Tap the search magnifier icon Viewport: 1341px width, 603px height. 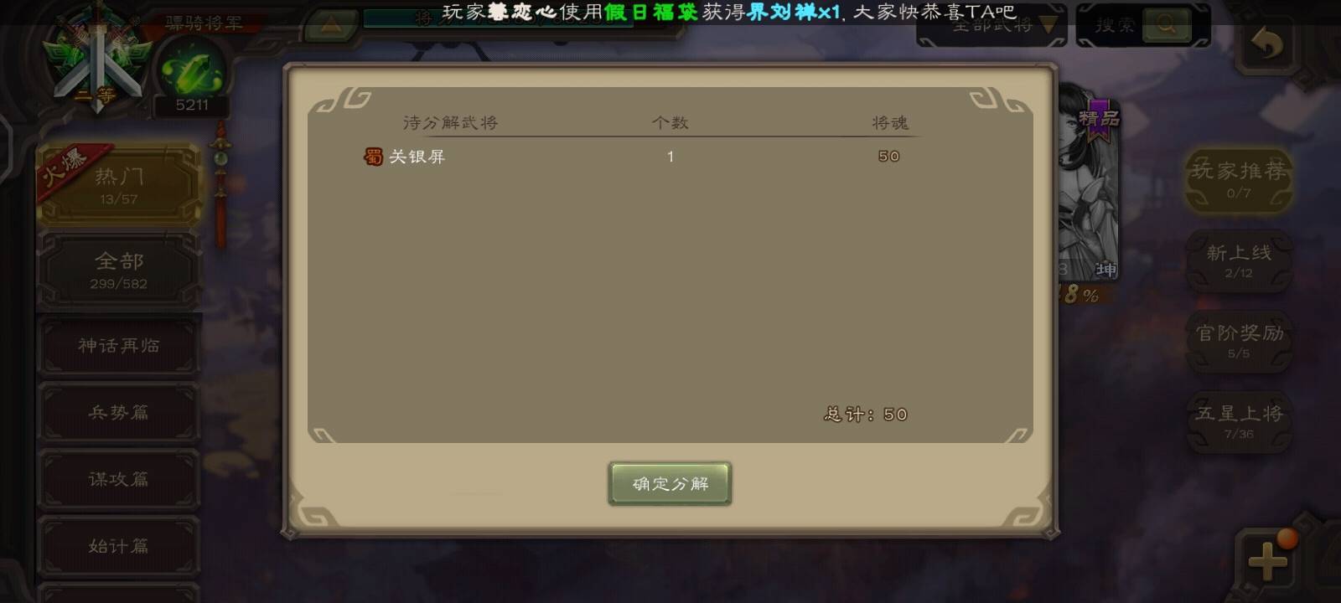[1166, 26]
